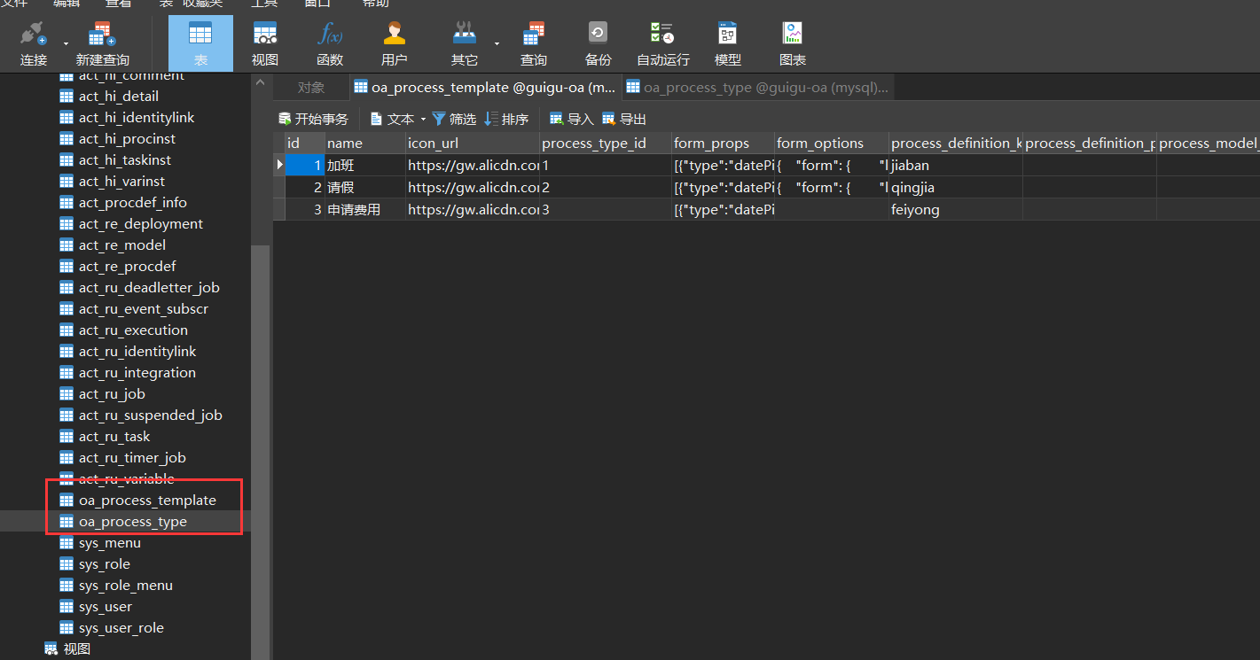Select act_procdef_info table in tree
This screenshot has width=1260, height=660.
(x=132, y=202)
